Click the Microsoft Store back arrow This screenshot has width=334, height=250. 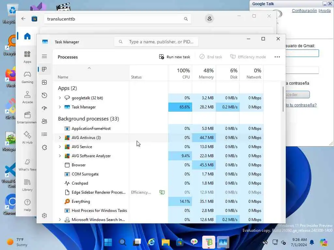[23, 19]
